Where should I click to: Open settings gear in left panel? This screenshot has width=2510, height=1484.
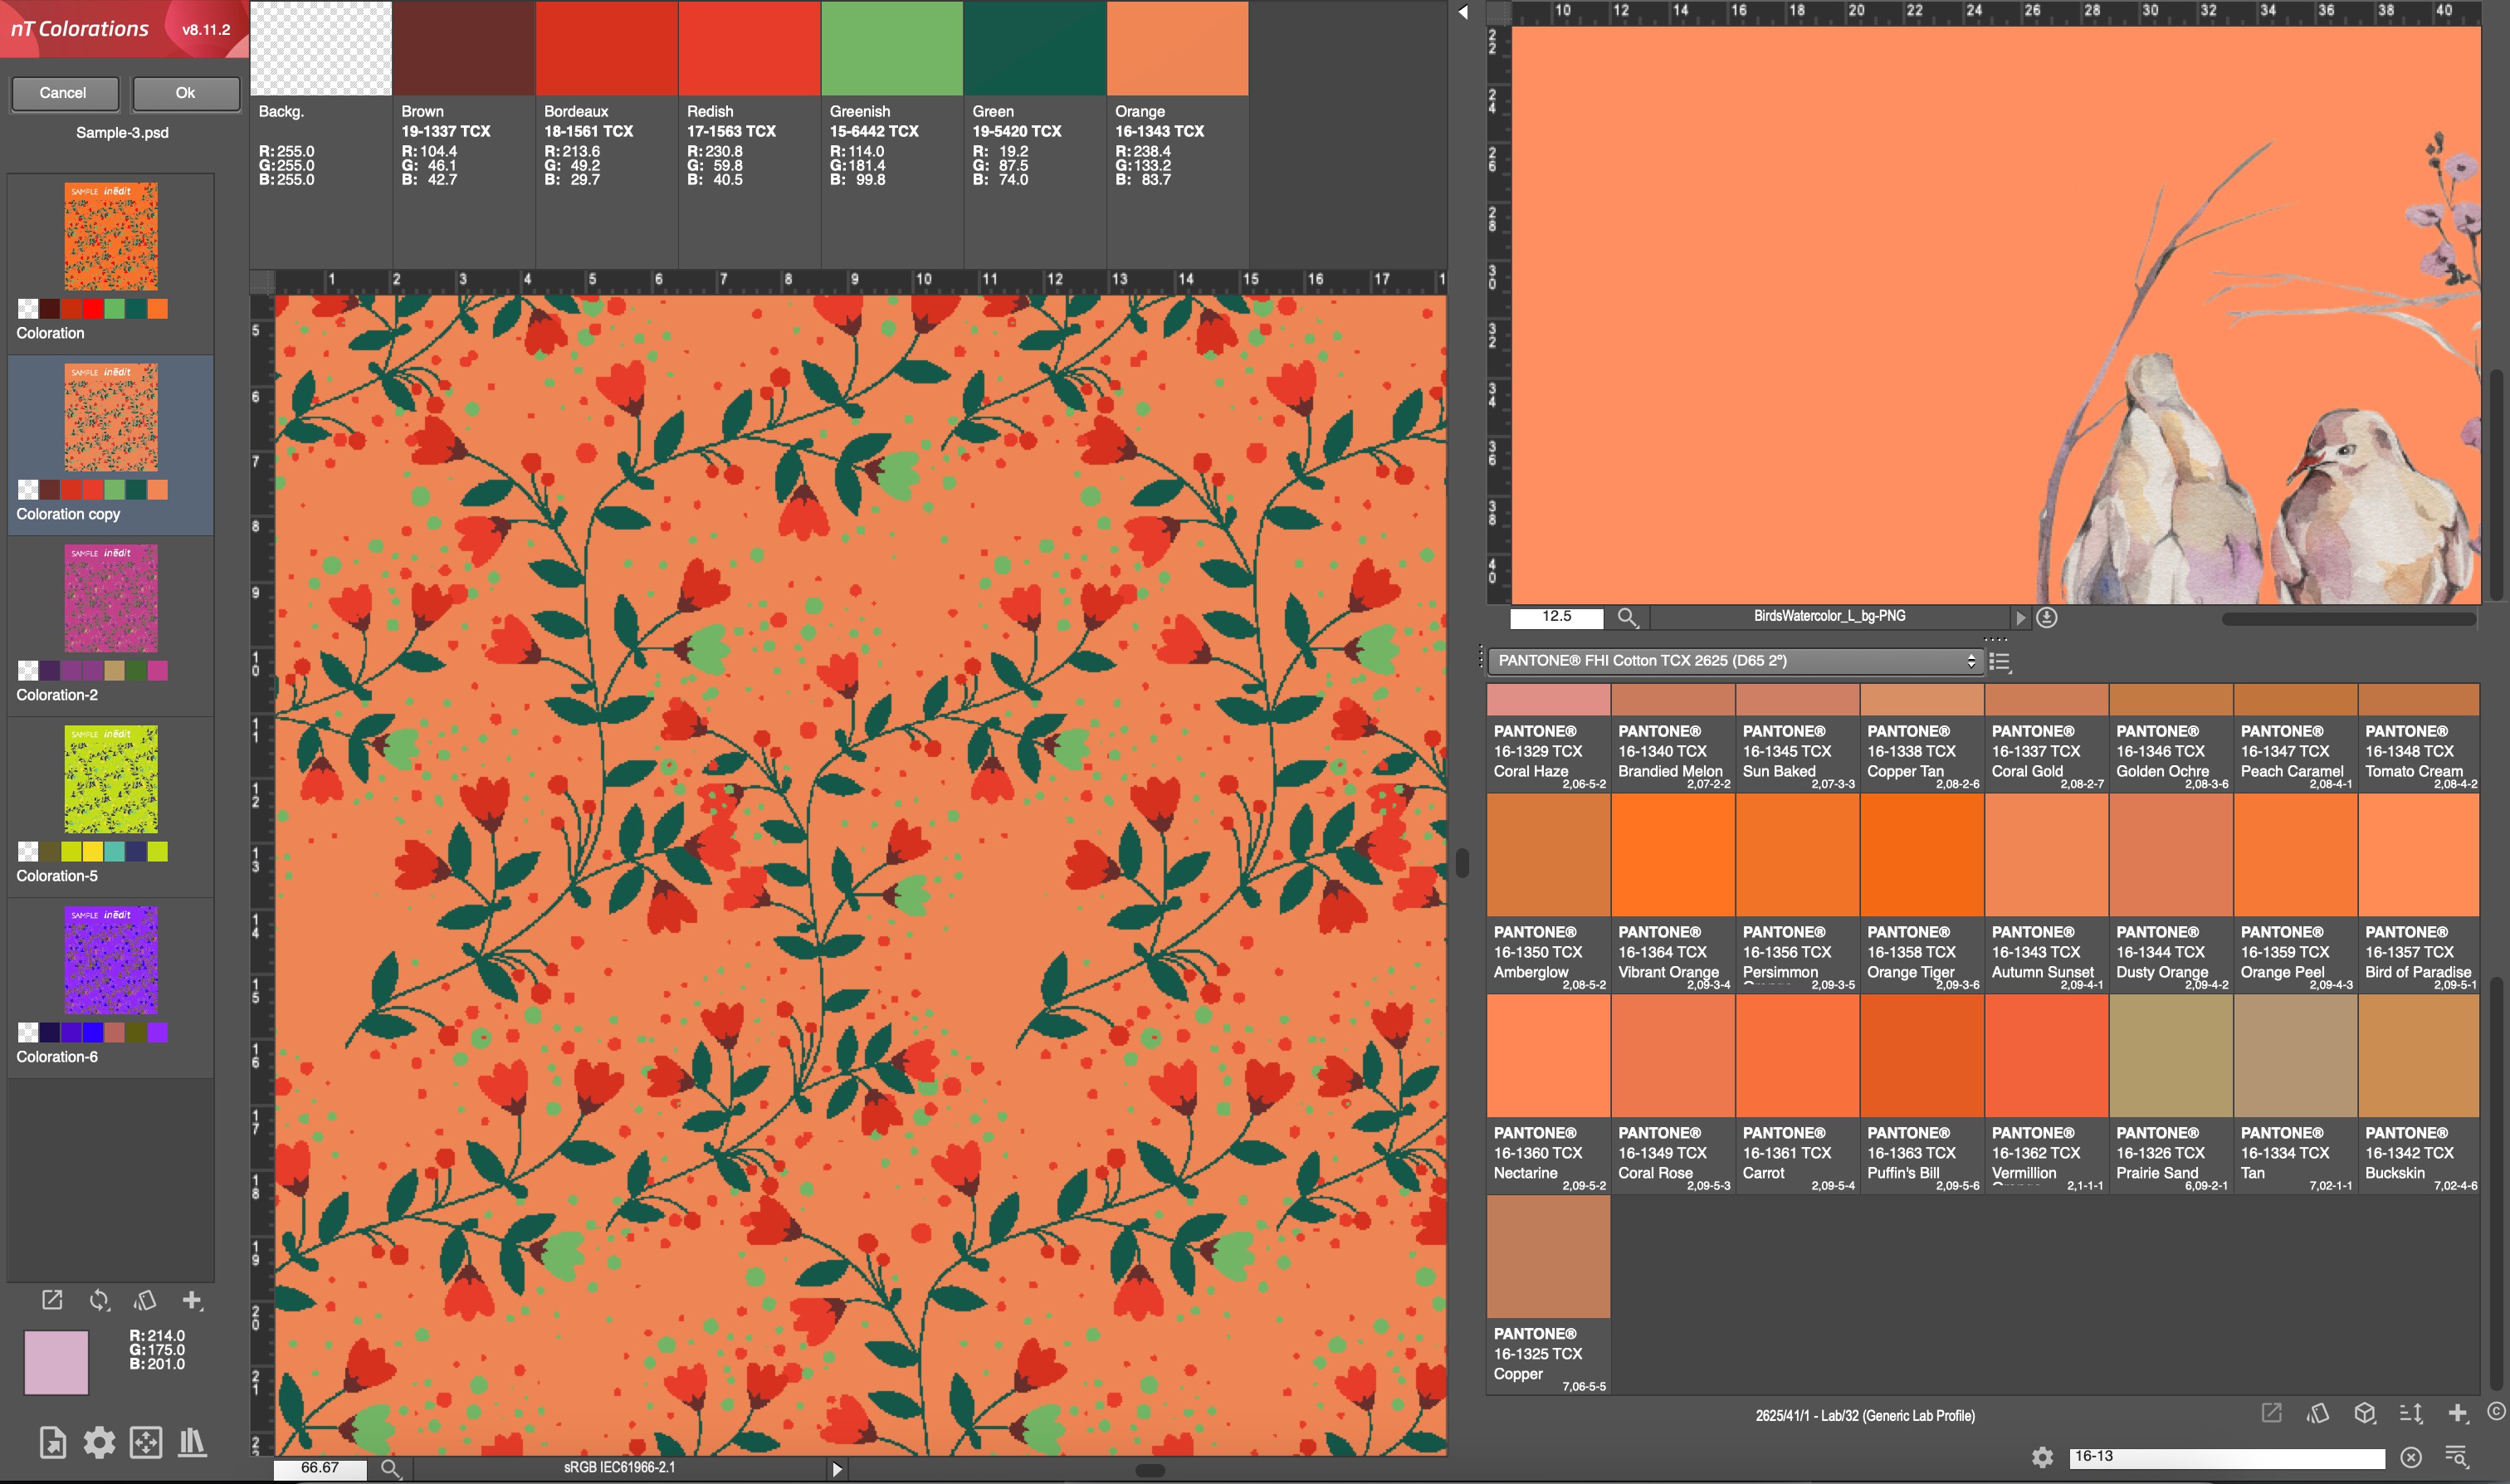coord(99,1442)
